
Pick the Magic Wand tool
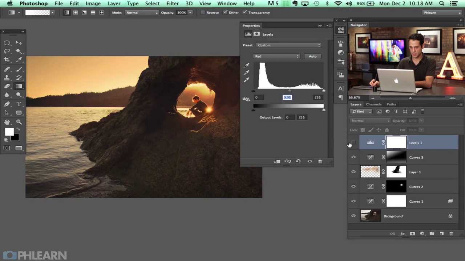tap(19, 51)
